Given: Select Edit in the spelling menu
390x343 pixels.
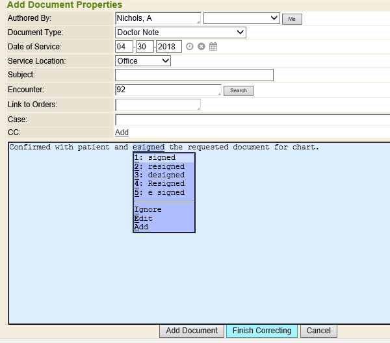Looking at the screenshot, I should pyautogui.click(x=144, y=218).
